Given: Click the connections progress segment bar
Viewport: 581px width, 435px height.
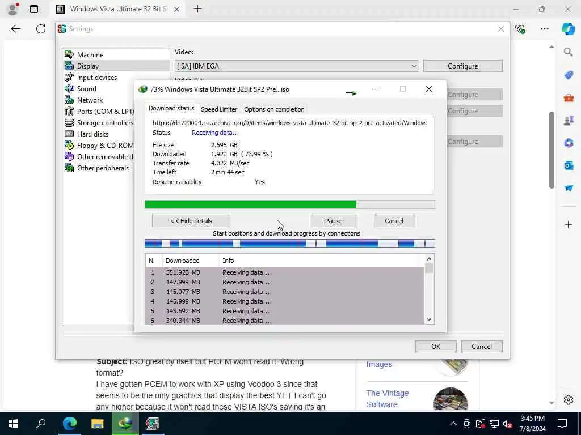Looking at the screenshot, I should [290, 244].
